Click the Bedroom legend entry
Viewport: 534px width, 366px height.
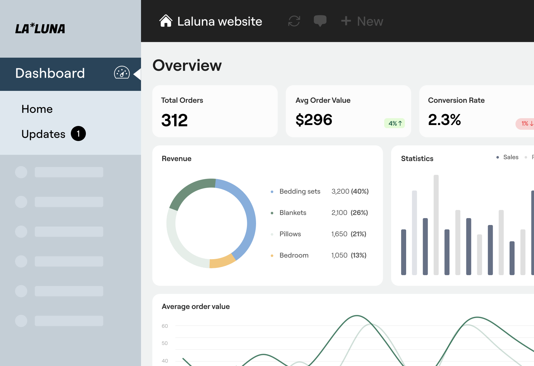(x=294, y=255)
